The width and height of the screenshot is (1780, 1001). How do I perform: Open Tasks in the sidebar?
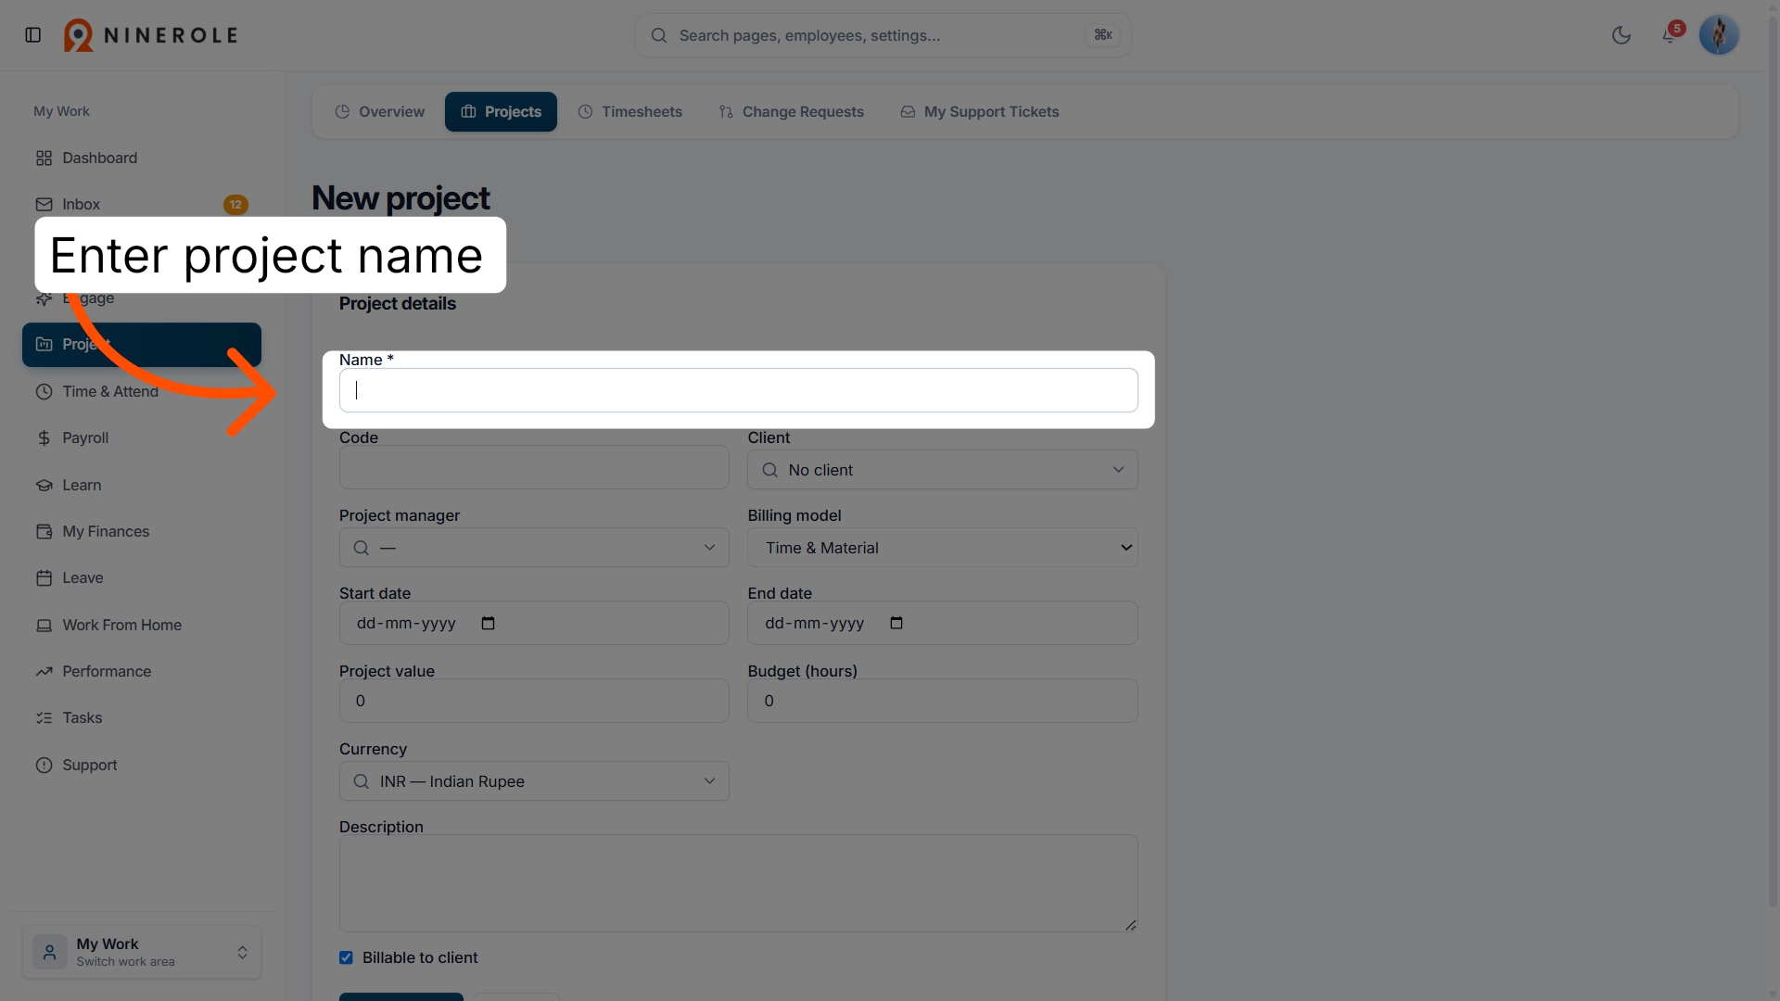(x=142, y=718)
